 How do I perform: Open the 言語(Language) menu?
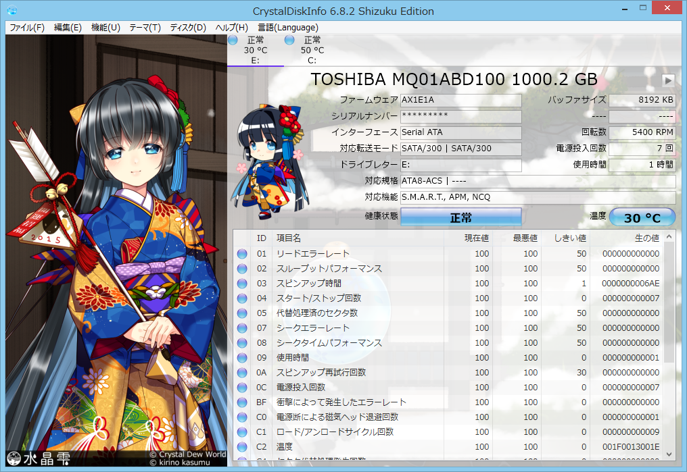point(288,28)
